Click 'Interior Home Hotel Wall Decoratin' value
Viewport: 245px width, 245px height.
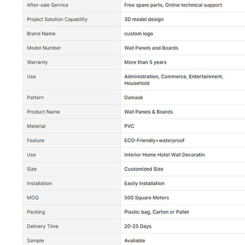pyautogui.click(x=164, y=155)
